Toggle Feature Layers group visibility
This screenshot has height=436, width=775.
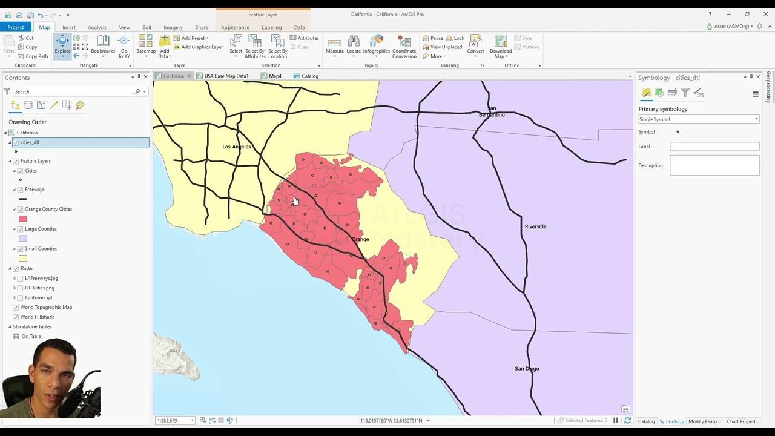(16, 161)
